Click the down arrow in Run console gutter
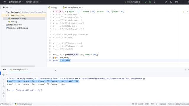The image size is (189, 106). 4,83
